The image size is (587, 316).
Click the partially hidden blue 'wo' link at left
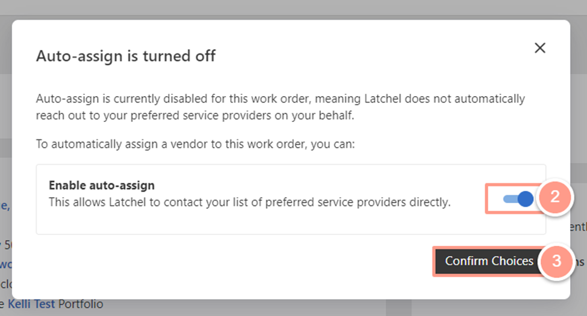(x=5, y=264)
